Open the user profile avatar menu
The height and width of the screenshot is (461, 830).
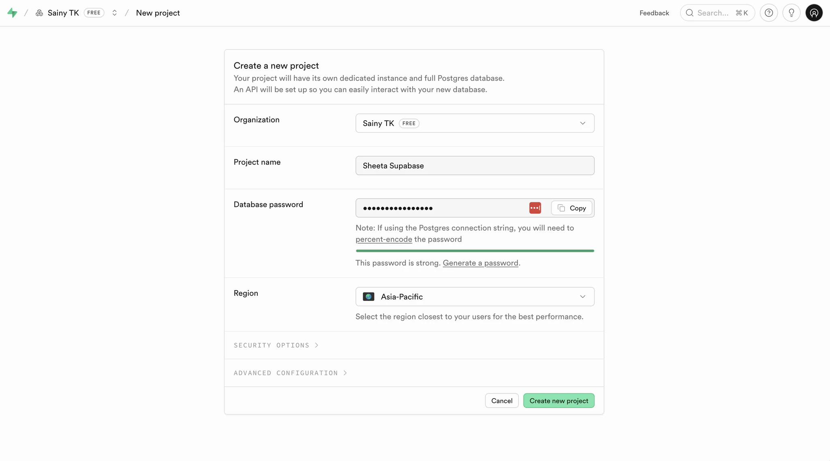point(814,13)
